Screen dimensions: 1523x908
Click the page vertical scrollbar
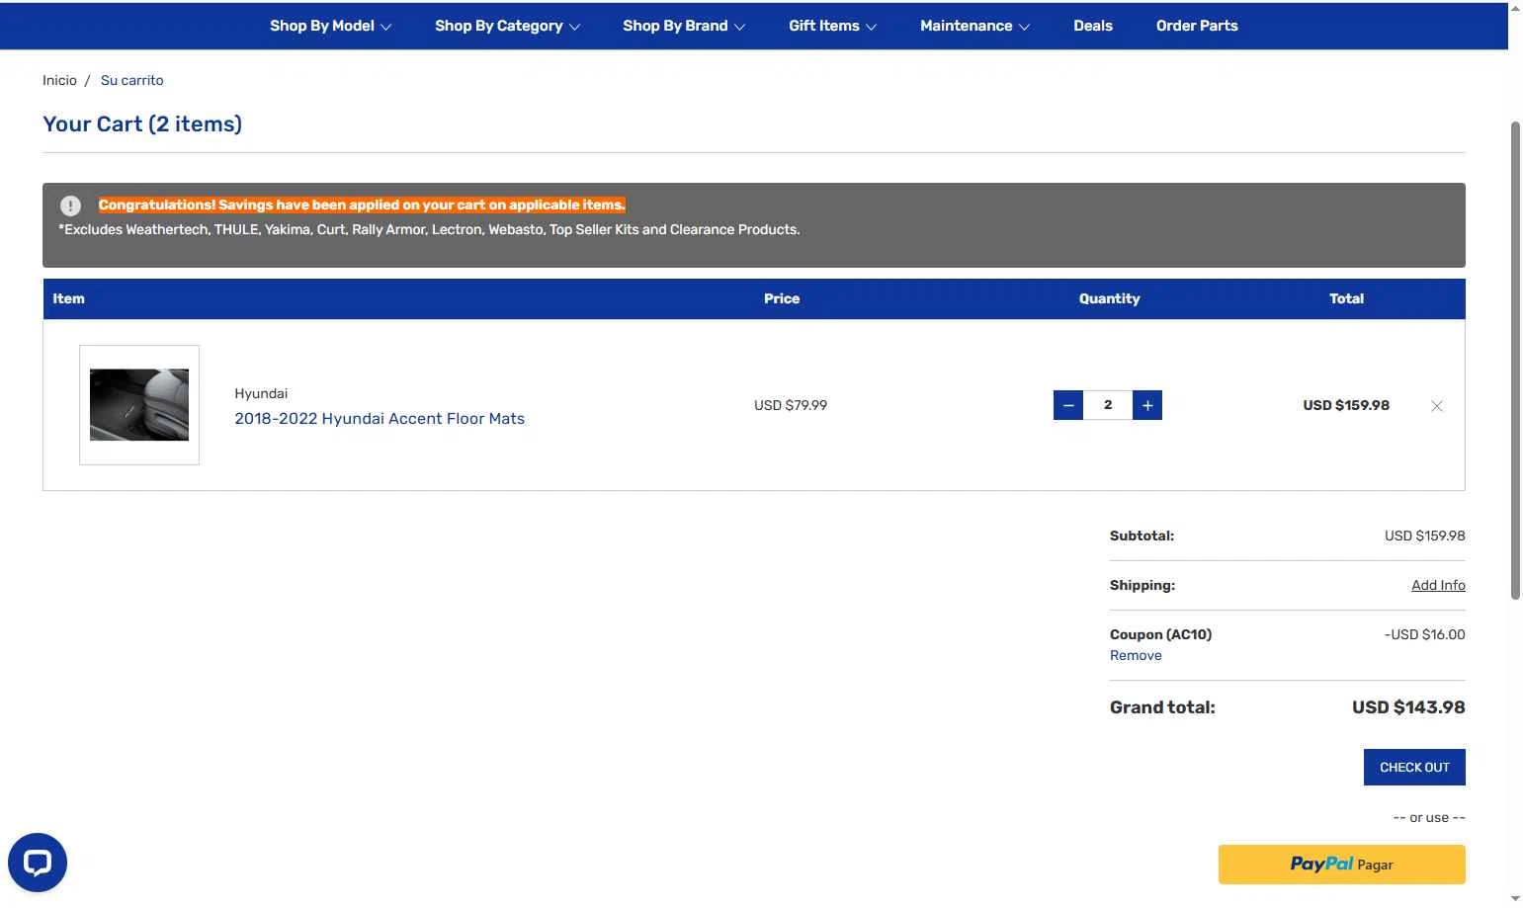(1515, 361)
